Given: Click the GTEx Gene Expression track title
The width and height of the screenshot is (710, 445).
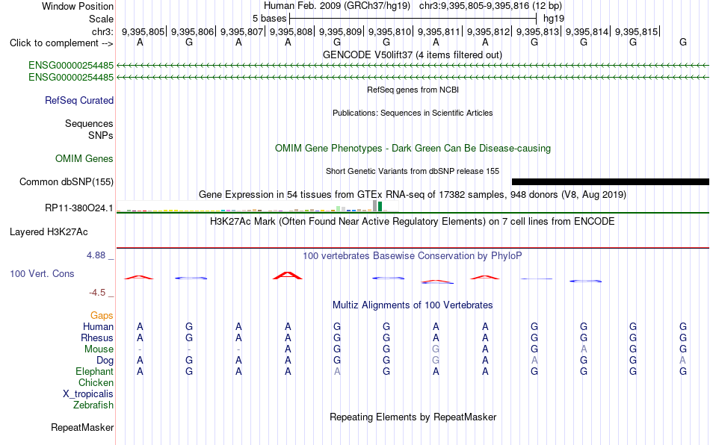Looking at the screenshot, I should point(413,194).
